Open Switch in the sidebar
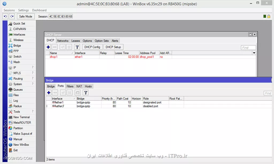 17,57
